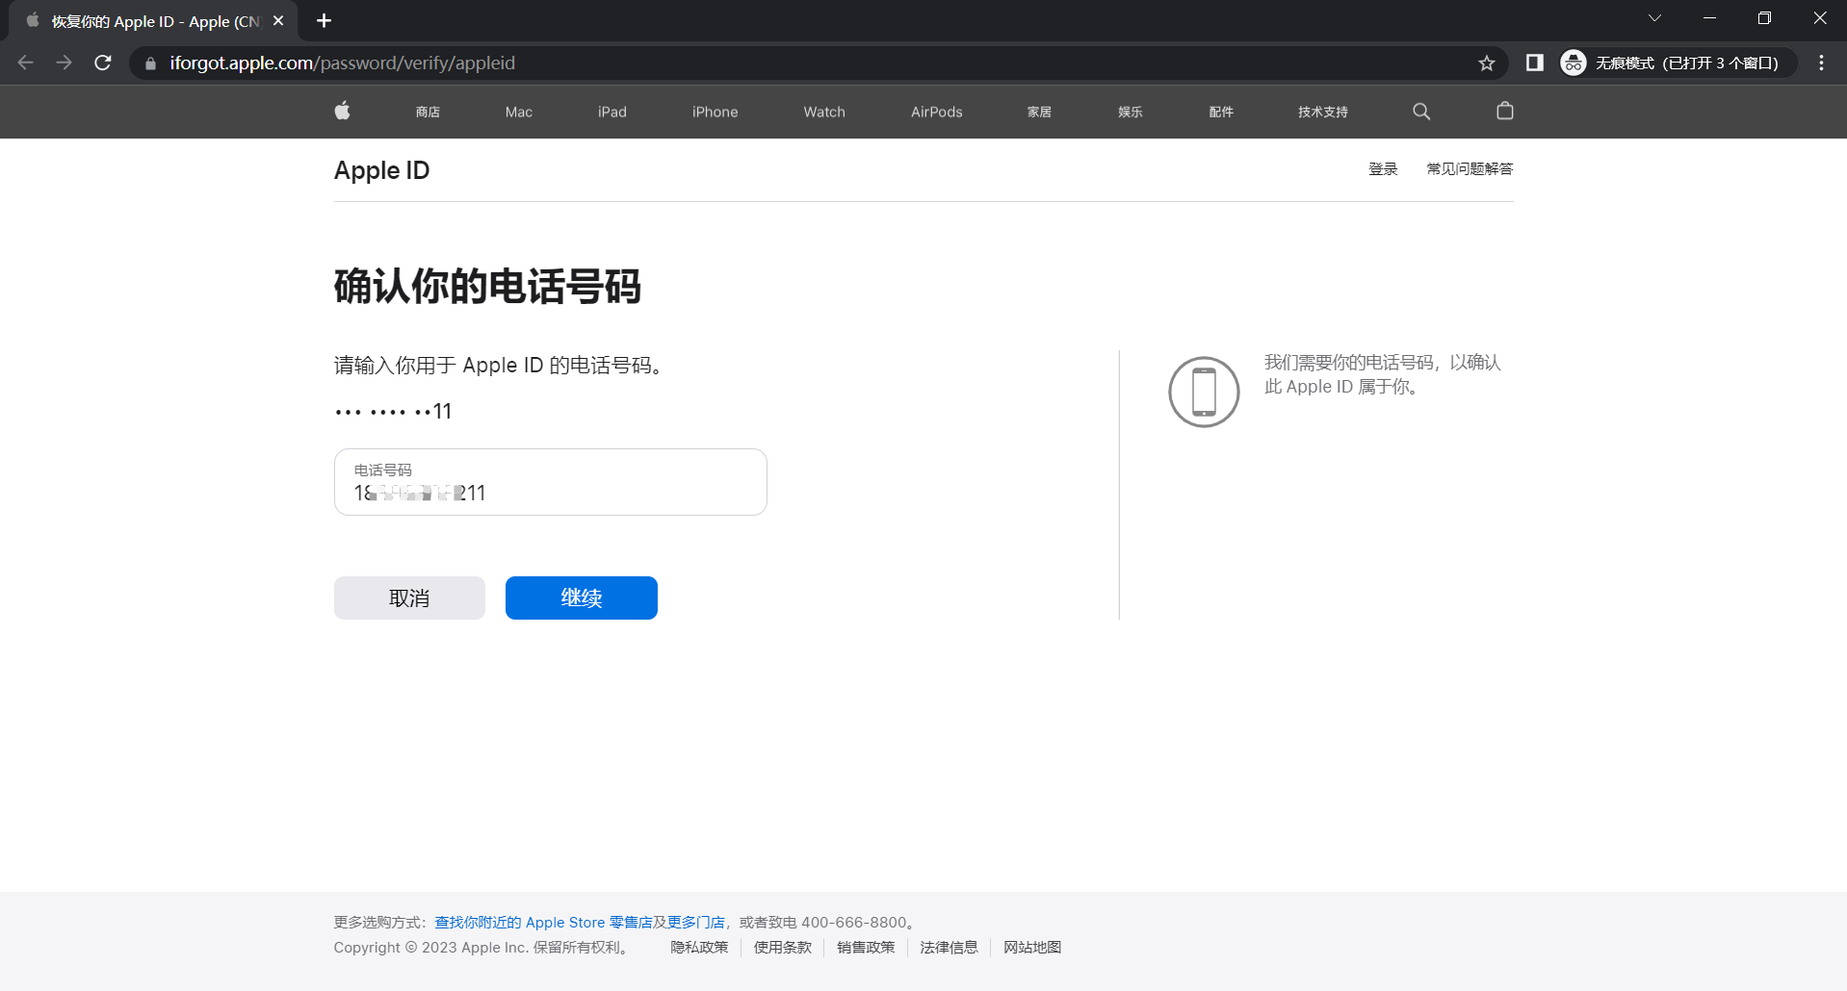Go forward in browser history
Screen dimensions: 1847x991
point(65,63)
